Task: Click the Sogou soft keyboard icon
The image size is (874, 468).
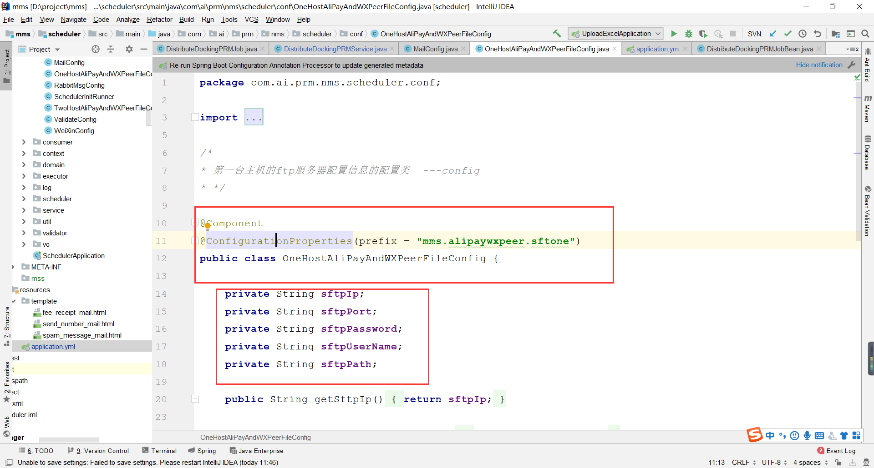Action: coord(819,436)
